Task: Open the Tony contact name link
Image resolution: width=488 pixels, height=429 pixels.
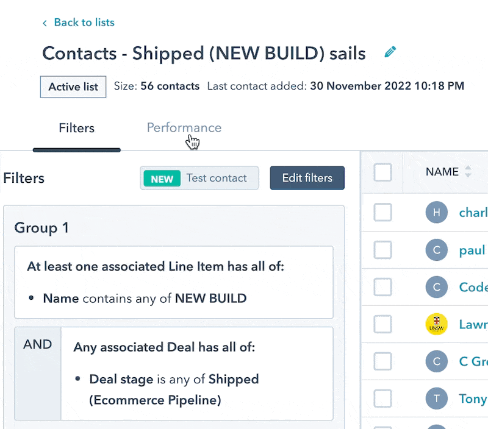Action: tap(473, 399)
